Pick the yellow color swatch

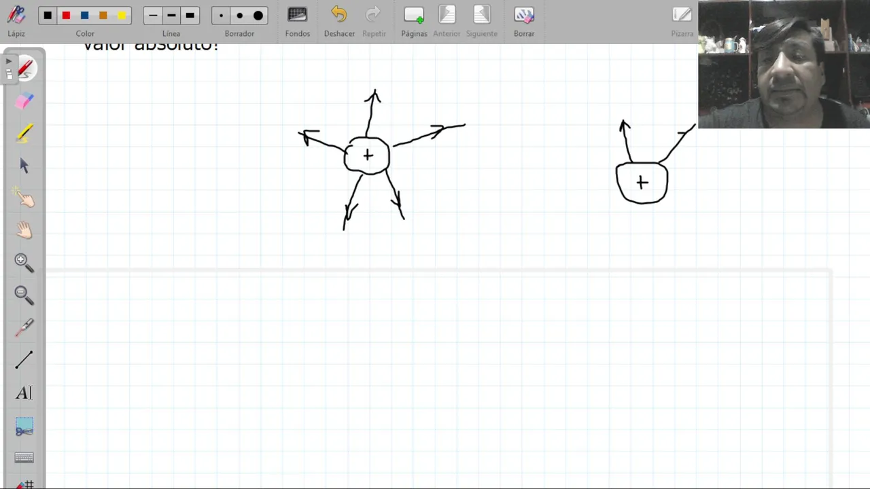coord(122,16)
